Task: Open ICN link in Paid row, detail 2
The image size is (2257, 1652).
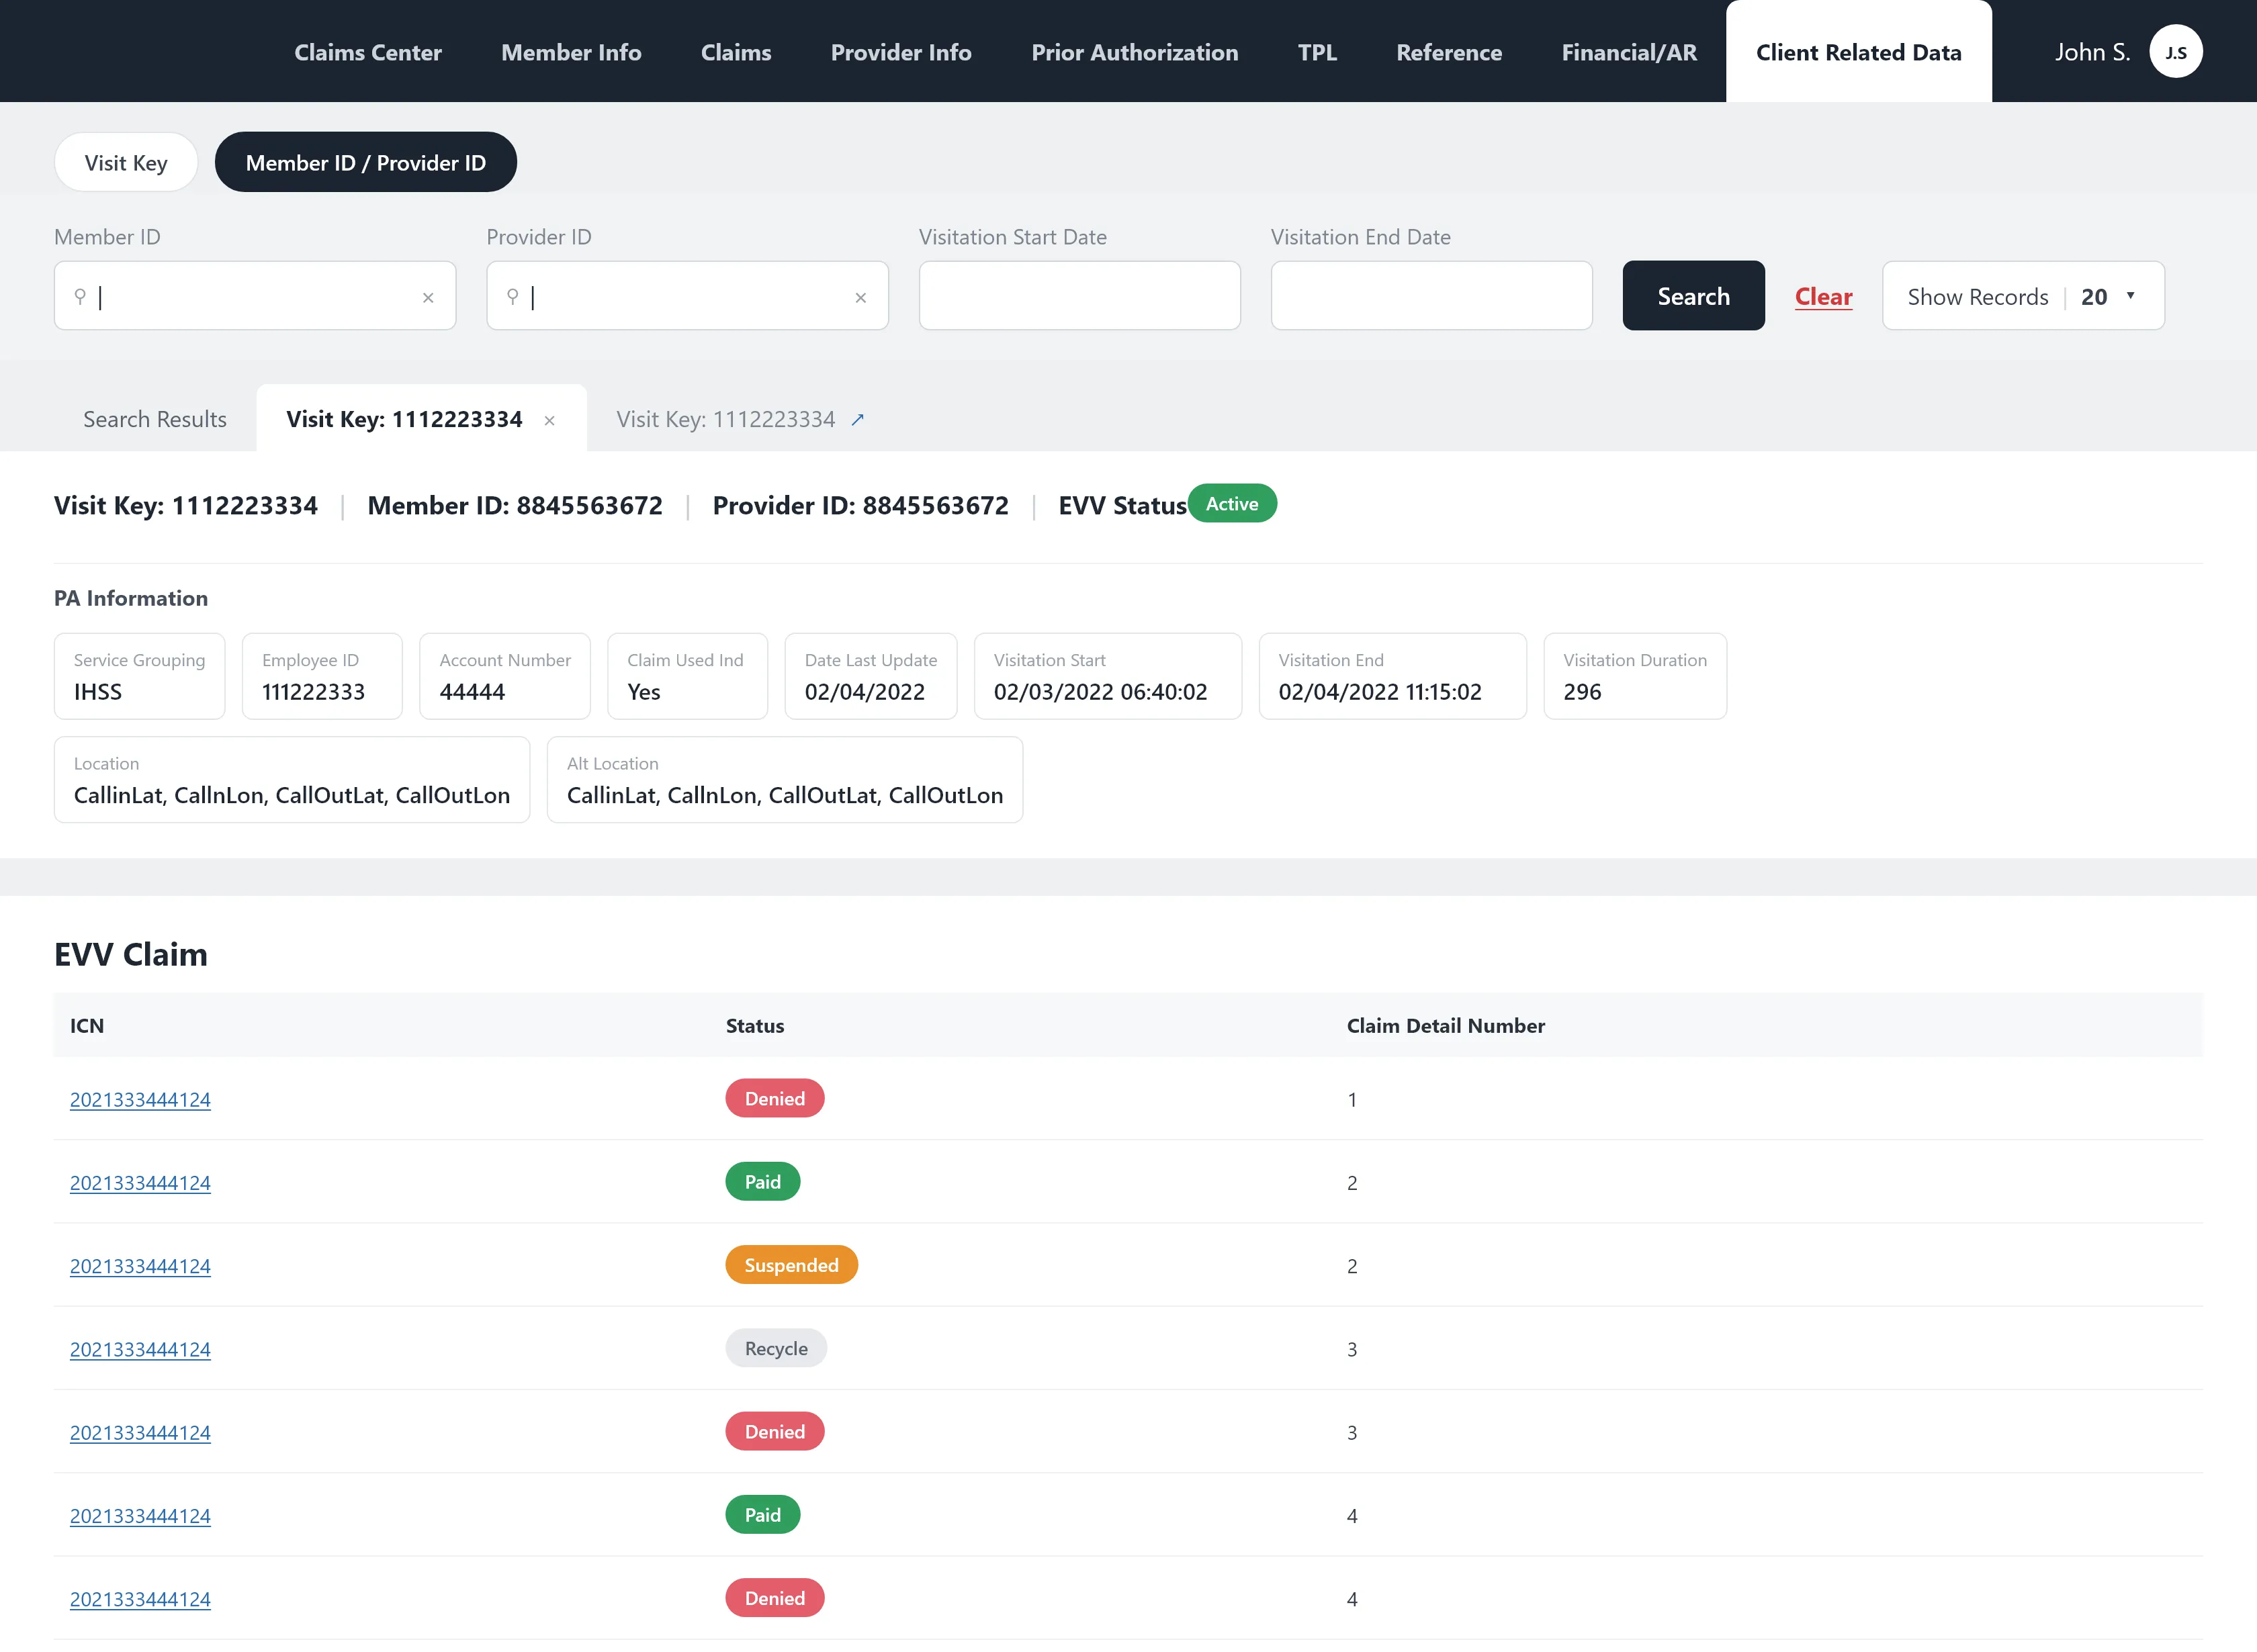Action: [140, 1182]
